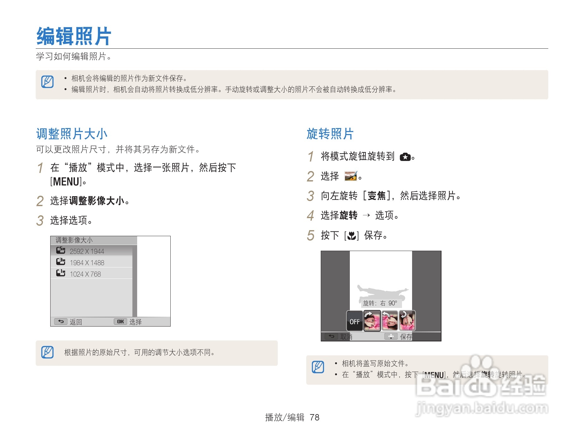Select the rotate right 90° thumbnail option
The height and width of the screenshot is (441, 584).
(x=372, y=321)
